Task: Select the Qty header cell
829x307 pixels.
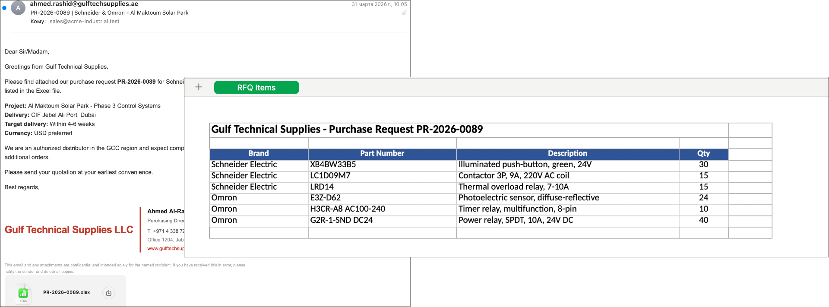Action: point(703,153)
